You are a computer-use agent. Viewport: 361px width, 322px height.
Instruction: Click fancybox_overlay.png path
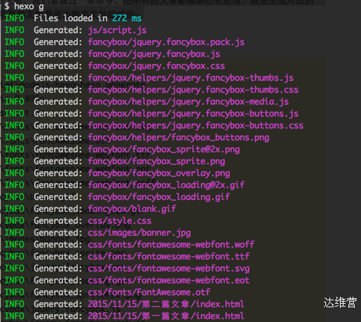pyautogui.click(x=159, y=173)
